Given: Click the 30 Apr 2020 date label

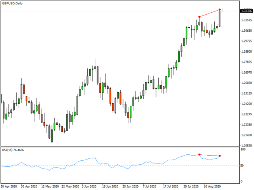Looking at the screenshot, I should pos(29,186).
